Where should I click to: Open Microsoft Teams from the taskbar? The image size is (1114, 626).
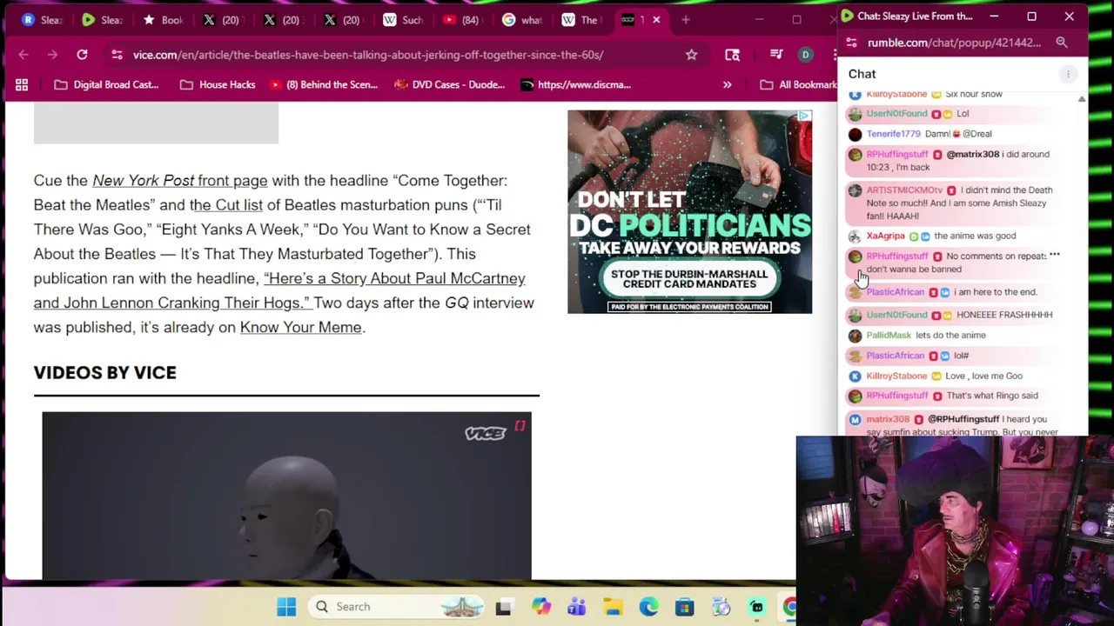(576, 607)
